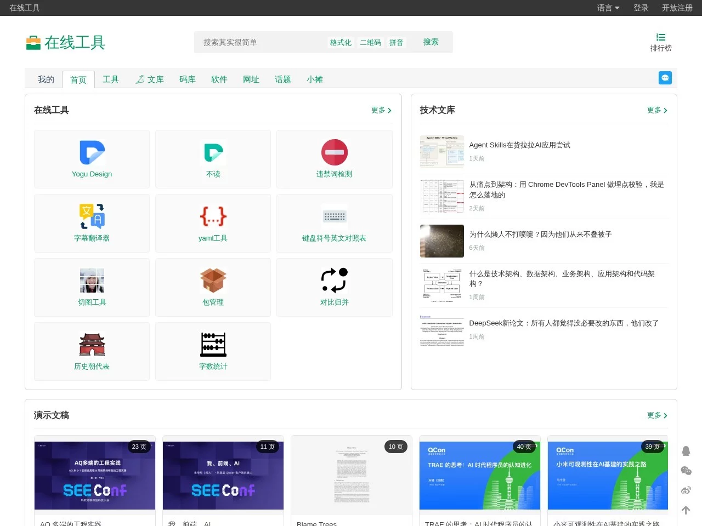Click inside the search input field
The height and width of the screenshot is (526, 702).
pyautogui.click(x=258, y=42)
